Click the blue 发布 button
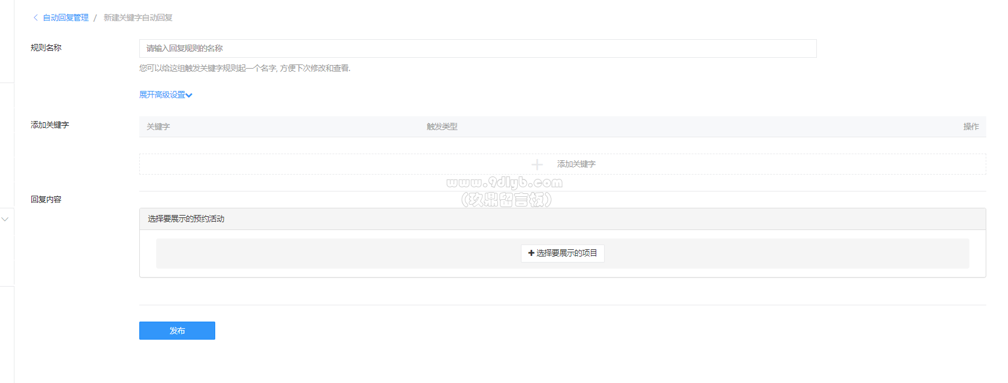Image resolution: width=1008 pixels, height=383 pixels. pos(177,331)
